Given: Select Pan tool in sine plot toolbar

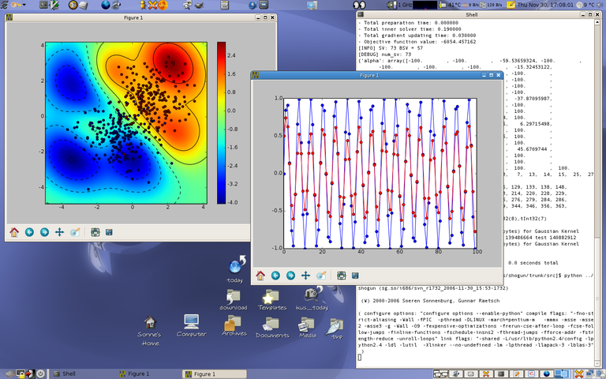Looking at the screenshot, I should click(306, 276).
